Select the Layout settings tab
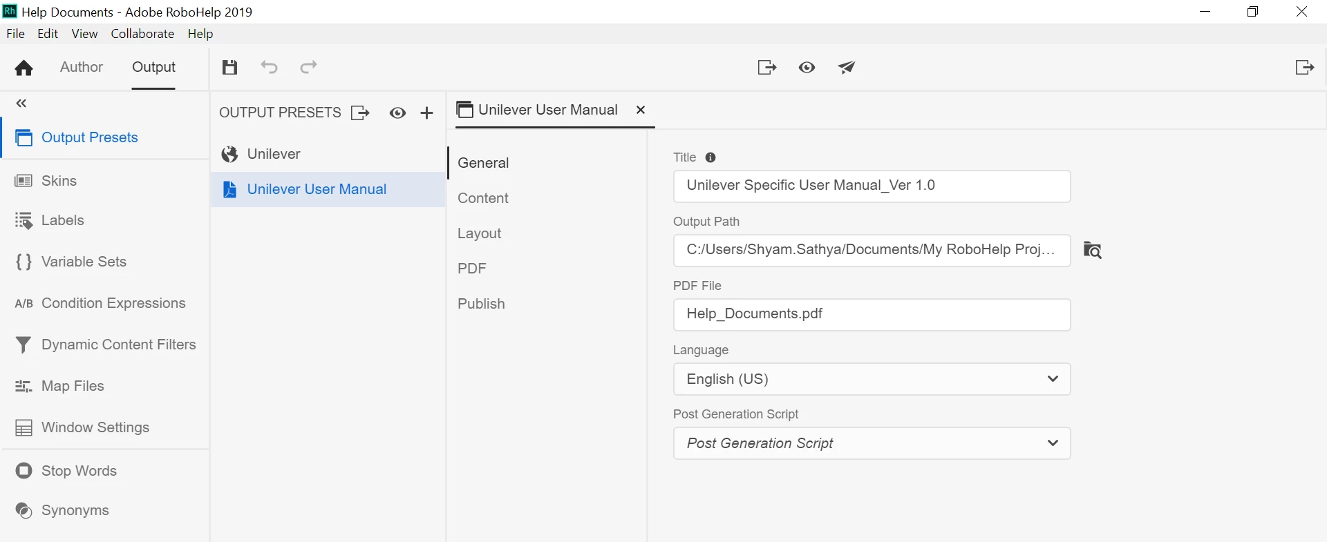1327x542 pixels. pyautogui.click(x=480, y=233)
